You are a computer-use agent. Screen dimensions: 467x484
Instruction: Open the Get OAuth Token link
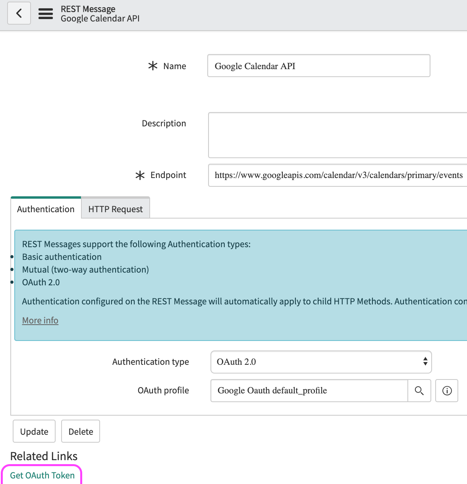[42, 475]
